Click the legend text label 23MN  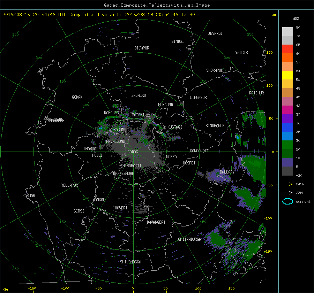pyautogui.click(x=300, y=193)
